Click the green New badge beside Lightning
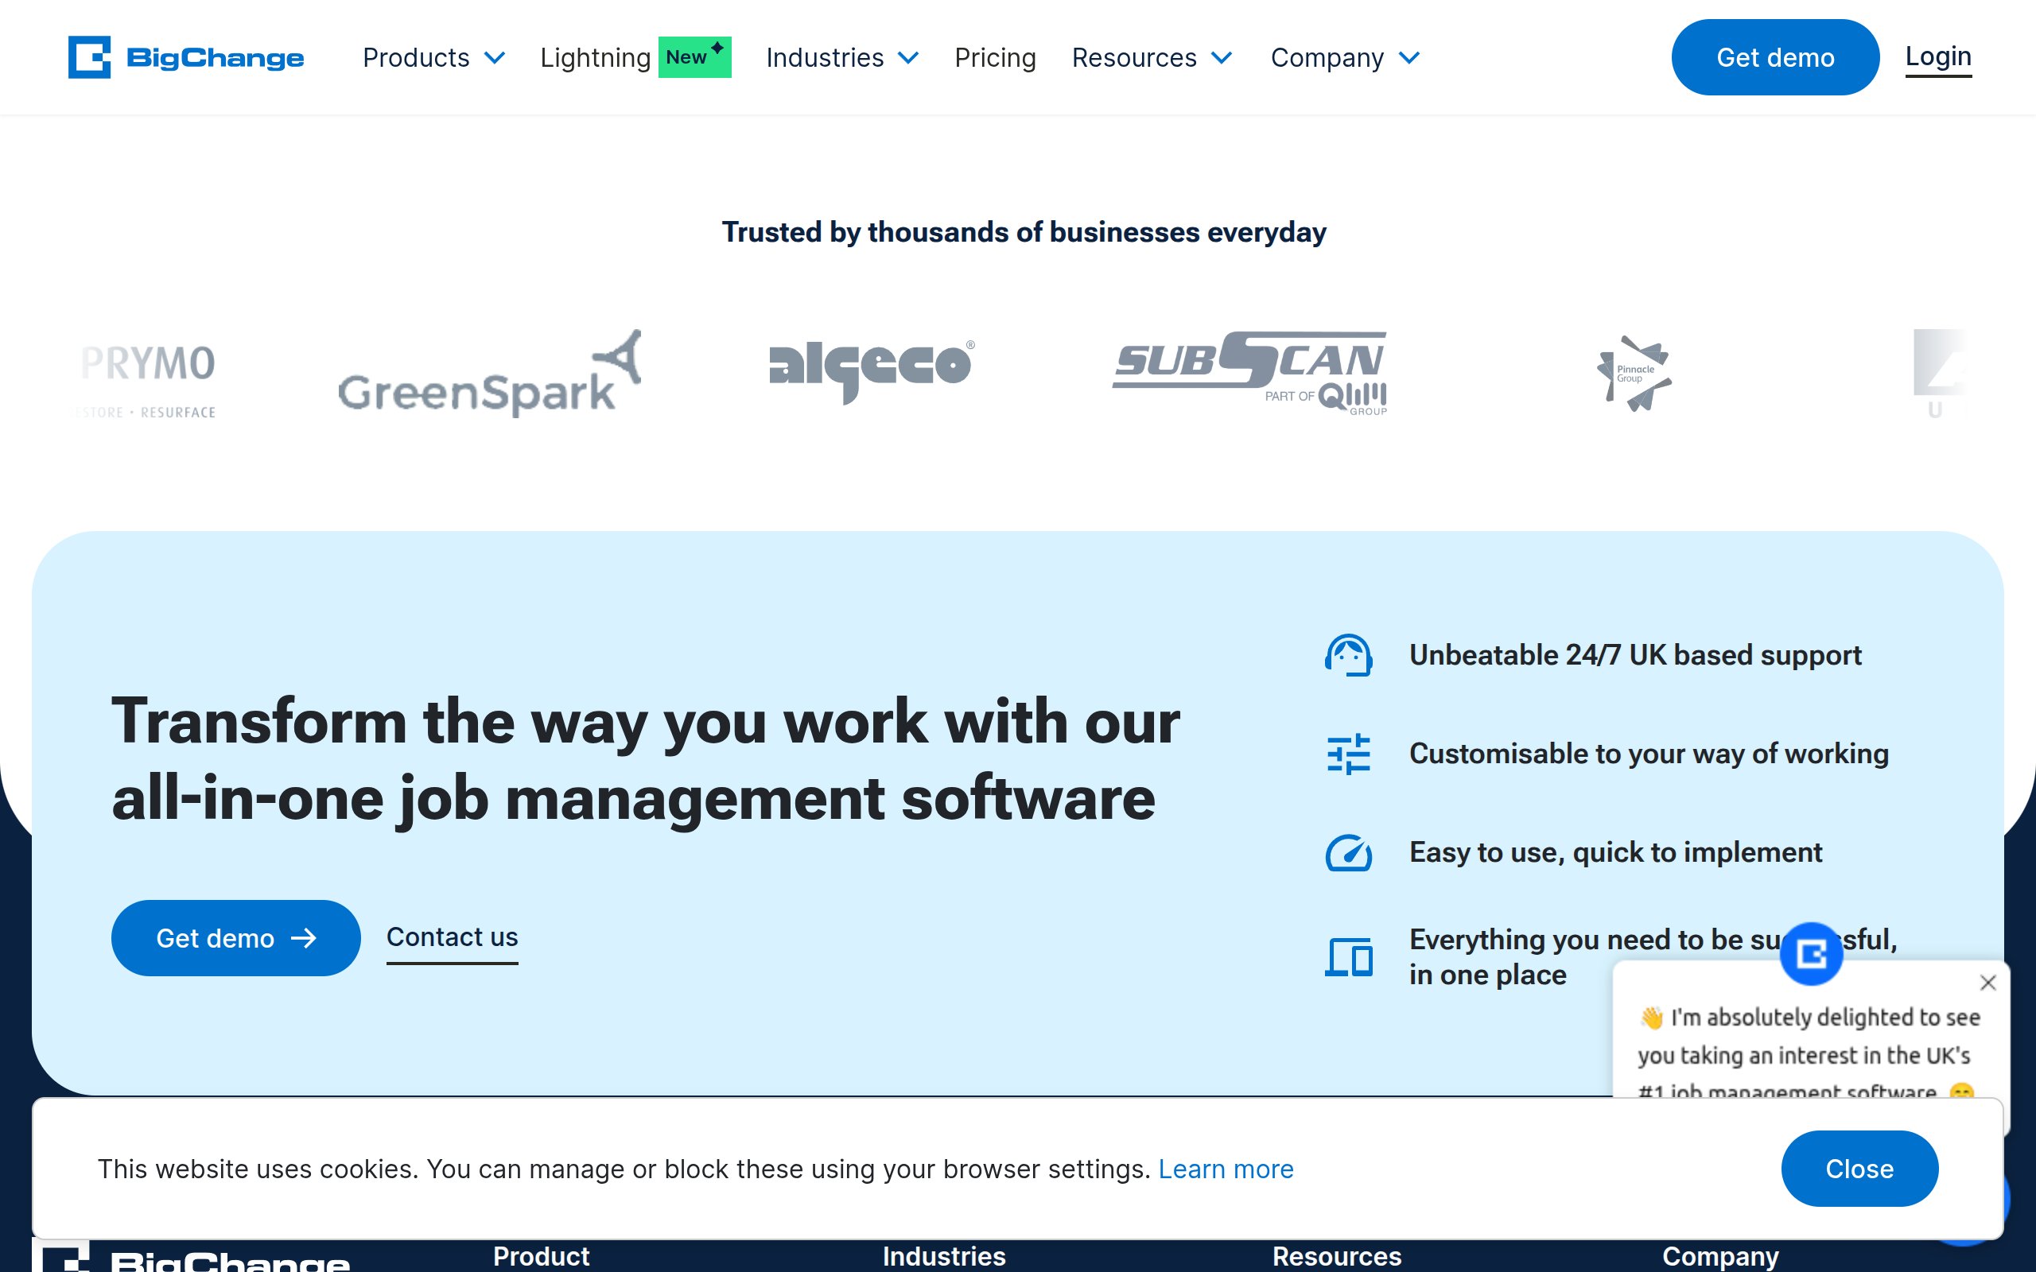Image resolution: width=2036 pixels, height=1272 pixels. click(x=694, y=57)
